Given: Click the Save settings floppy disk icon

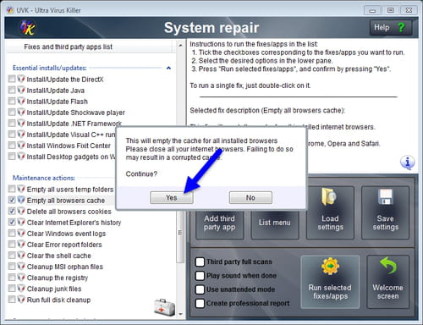Looking at the screenshot, I should tap(386, 196).
